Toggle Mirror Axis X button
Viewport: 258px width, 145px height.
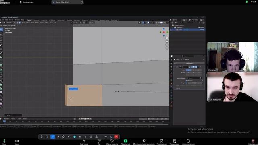click(188, 70)
